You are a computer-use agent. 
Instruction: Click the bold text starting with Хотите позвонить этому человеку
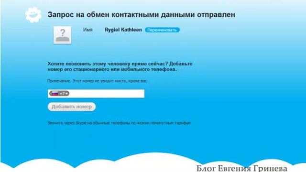coord(120,66)
